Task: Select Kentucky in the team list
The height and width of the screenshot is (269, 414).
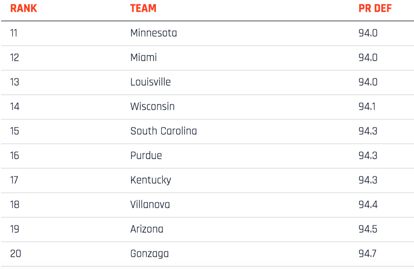Action: (151, 180)
